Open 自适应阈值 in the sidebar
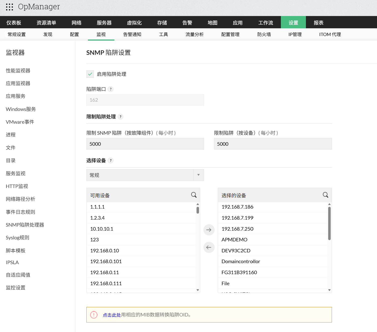Screen dimensions: 377x332 (18, 275)
